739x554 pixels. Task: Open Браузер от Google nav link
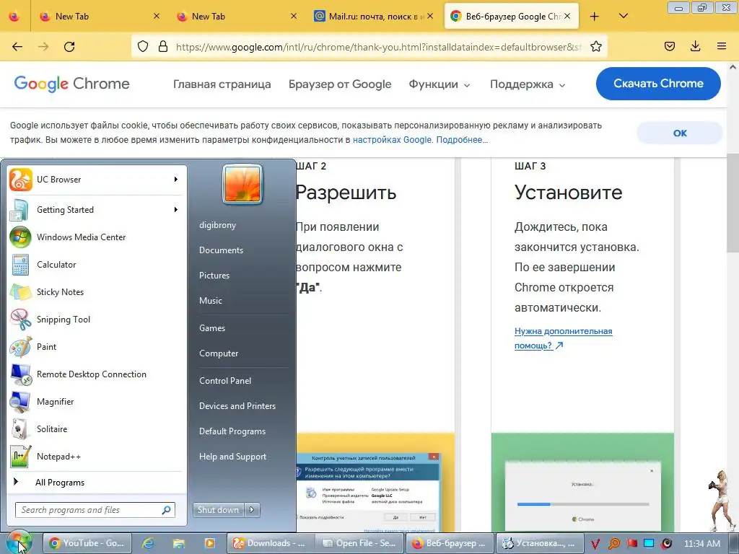coord(340,84)
